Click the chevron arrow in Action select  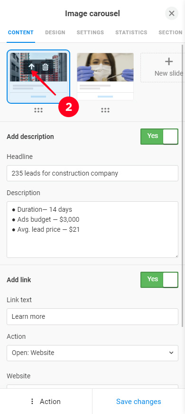171,353
